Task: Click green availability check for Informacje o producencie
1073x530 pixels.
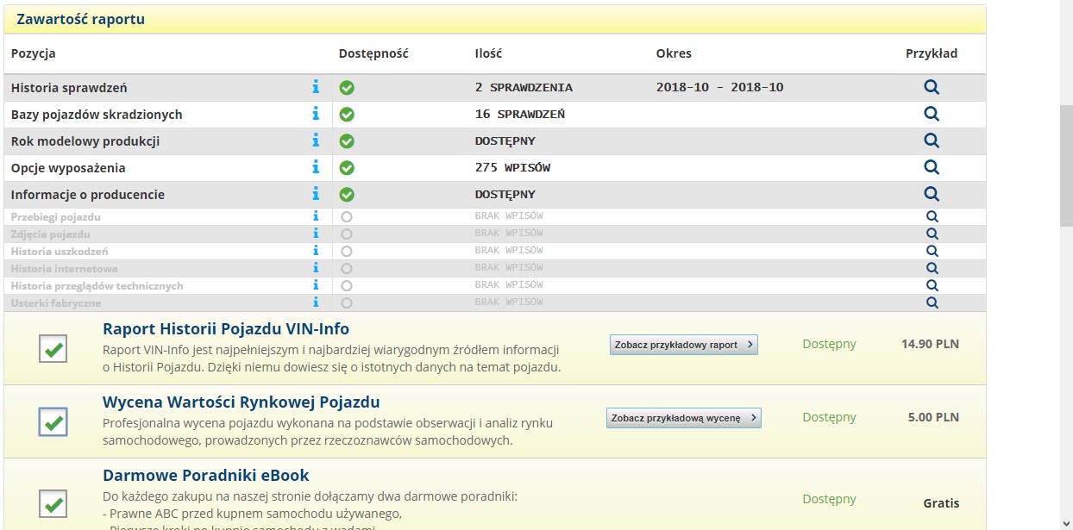Action: click(x=347, y=195)
